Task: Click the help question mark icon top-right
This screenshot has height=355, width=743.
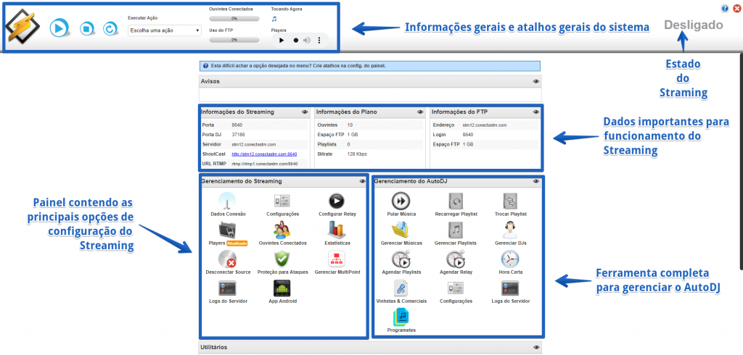Action: pos(725,9)
